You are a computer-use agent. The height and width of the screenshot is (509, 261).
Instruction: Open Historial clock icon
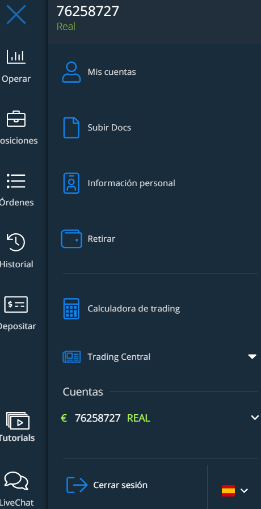coord(16,242)
